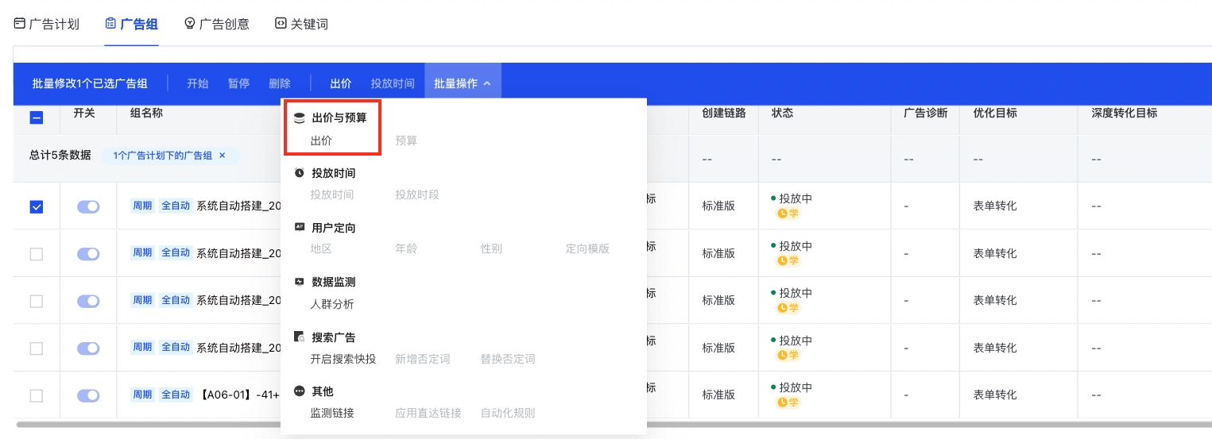Click 开始 in the batch toolbar
The height and width of the screenshot is (439, 1212).
pos(198,83)
